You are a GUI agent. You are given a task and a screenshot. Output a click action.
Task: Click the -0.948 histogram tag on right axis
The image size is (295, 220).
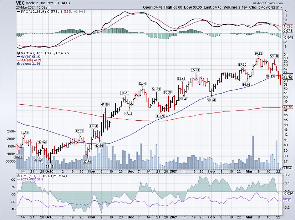tap(288, 37)
